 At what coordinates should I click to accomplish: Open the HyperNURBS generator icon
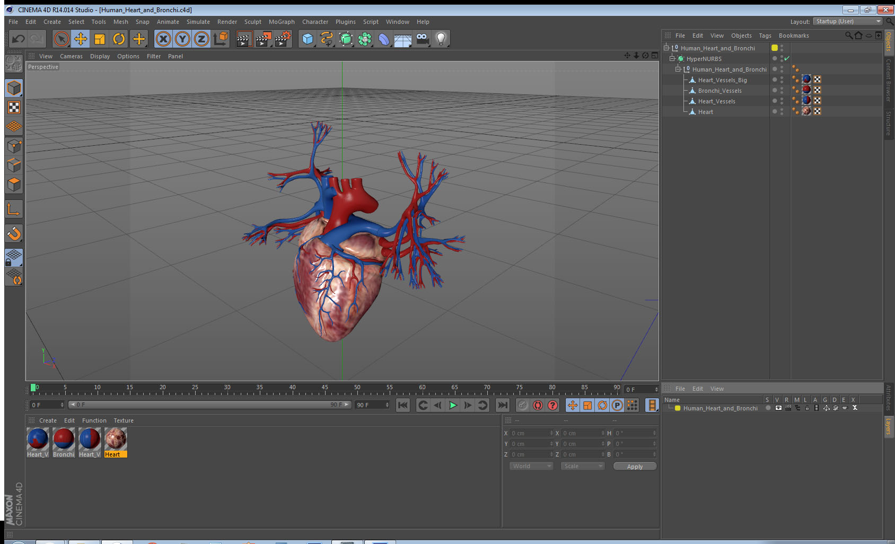(346, 39)
